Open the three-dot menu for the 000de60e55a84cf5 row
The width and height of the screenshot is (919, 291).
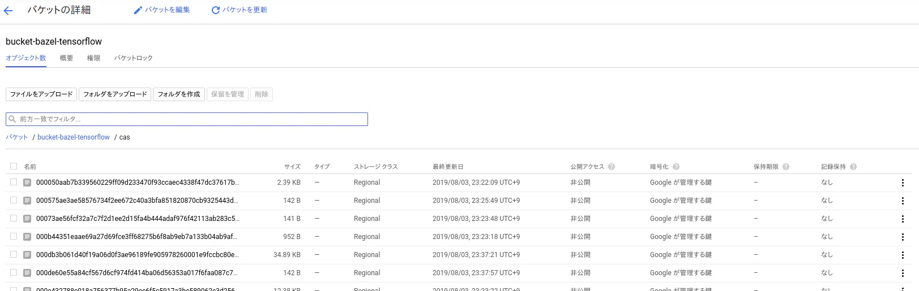[x=903, y=273]
